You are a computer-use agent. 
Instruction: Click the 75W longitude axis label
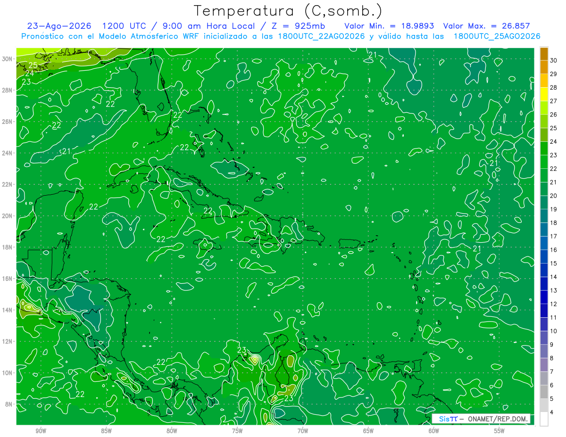(237, 431)
